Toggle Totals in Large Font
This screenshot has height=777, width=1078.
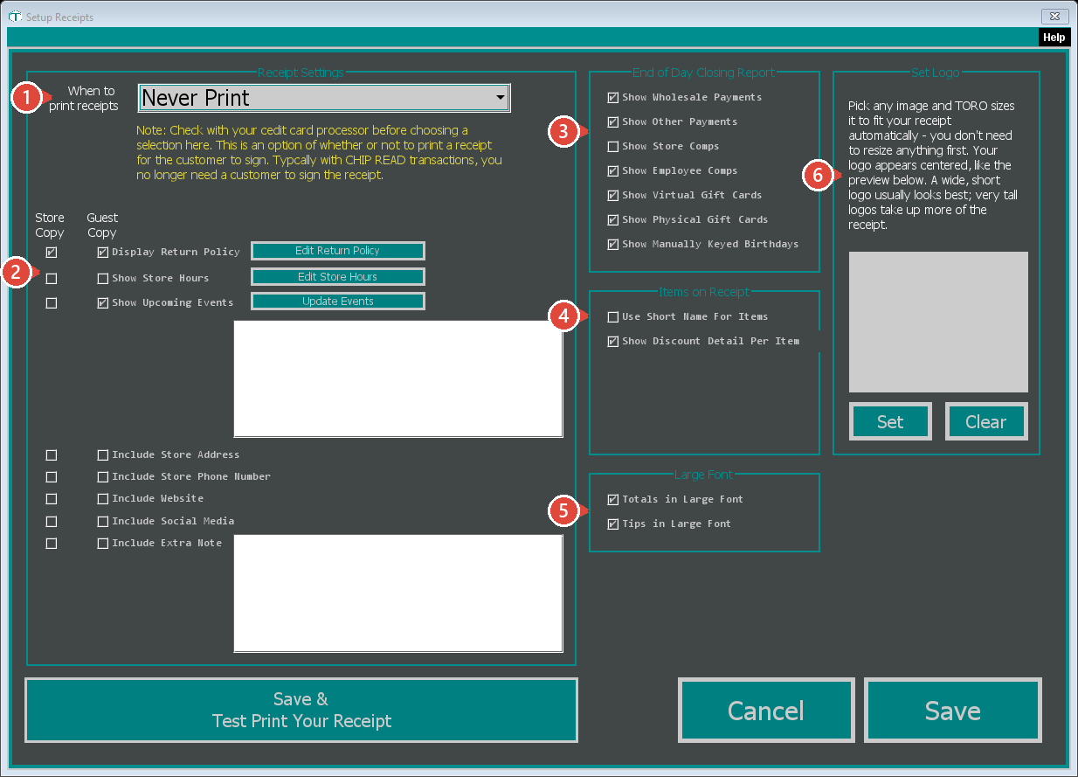coord(613,500)
